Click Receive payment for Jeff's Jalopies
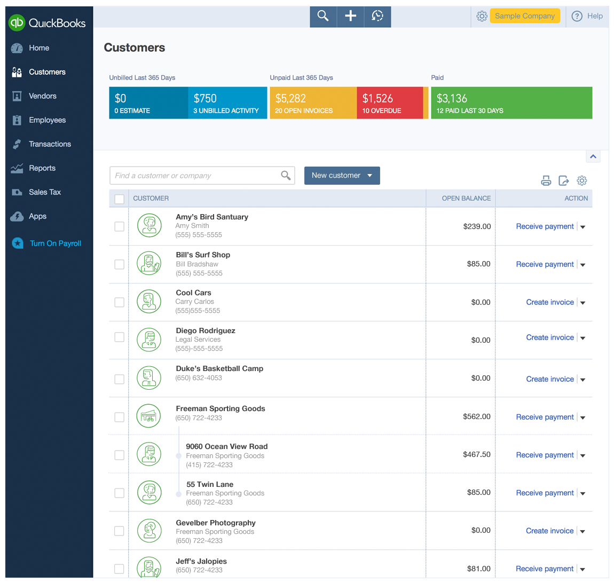The image size is (614, 583). coord(545,569)
